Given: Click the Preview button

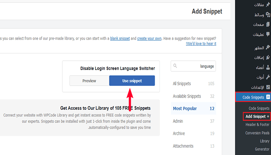Looking at the screenshot, I should click(89, 81).
